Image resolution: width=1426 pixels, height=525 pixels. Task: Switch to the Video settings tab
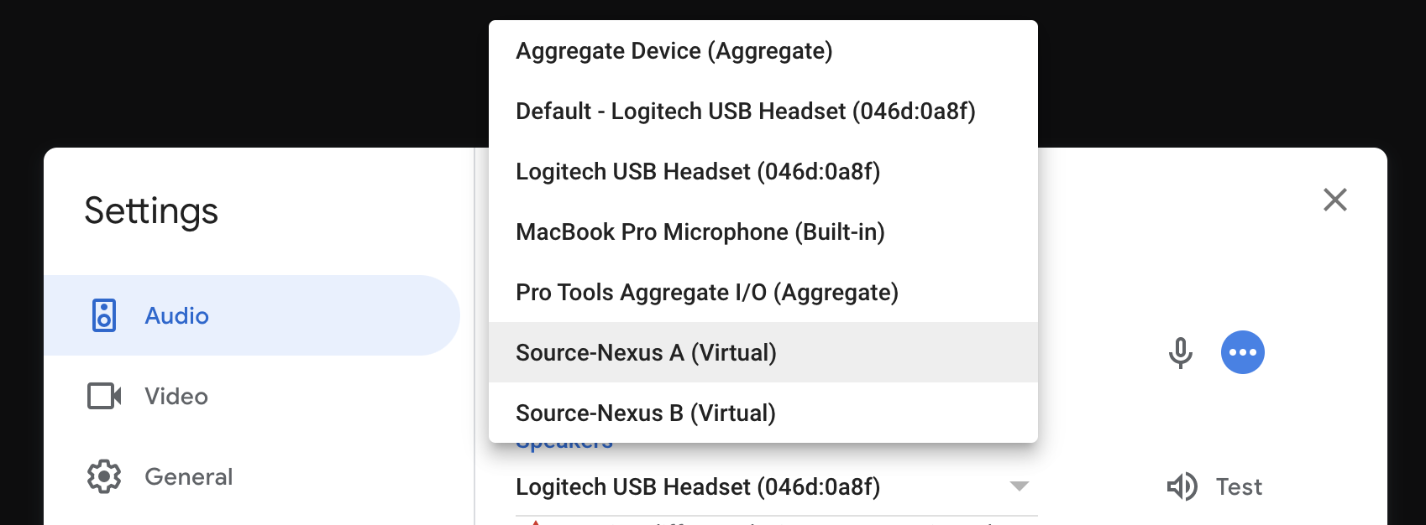[x=176, y=396]
